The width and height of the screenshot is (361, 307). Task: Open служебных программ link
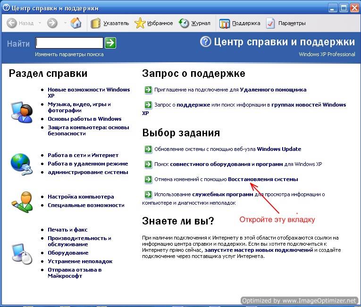click(x=223, y=194)
